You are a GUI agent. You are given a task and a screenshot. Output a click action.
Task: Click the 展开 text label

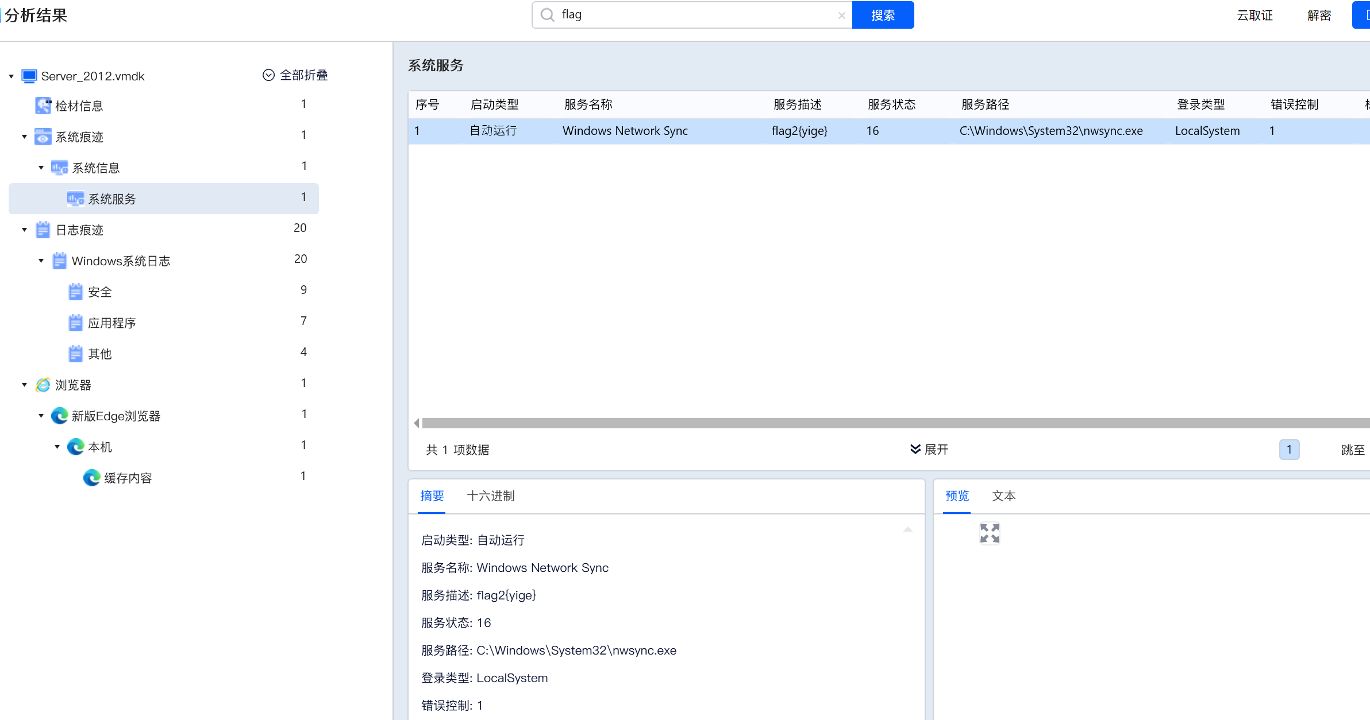(x=936, y=450)
